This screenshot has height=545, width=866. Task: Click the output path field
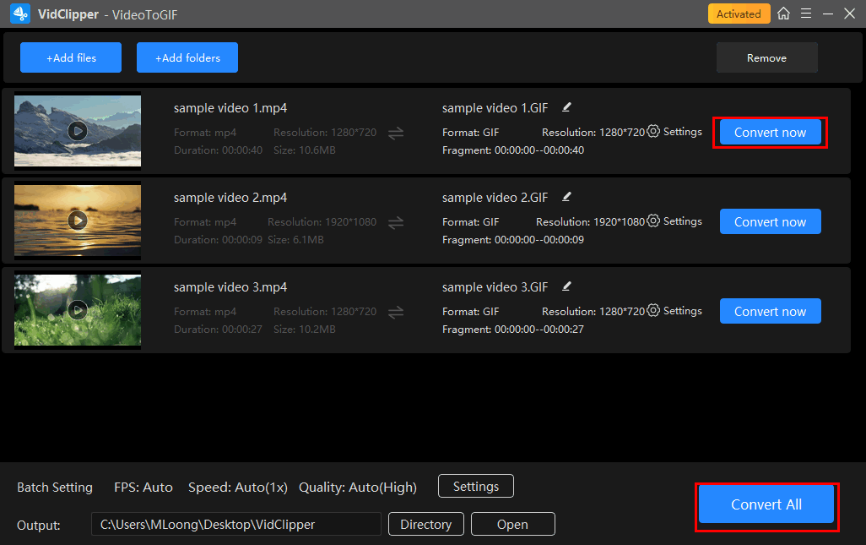pos(236,524)
